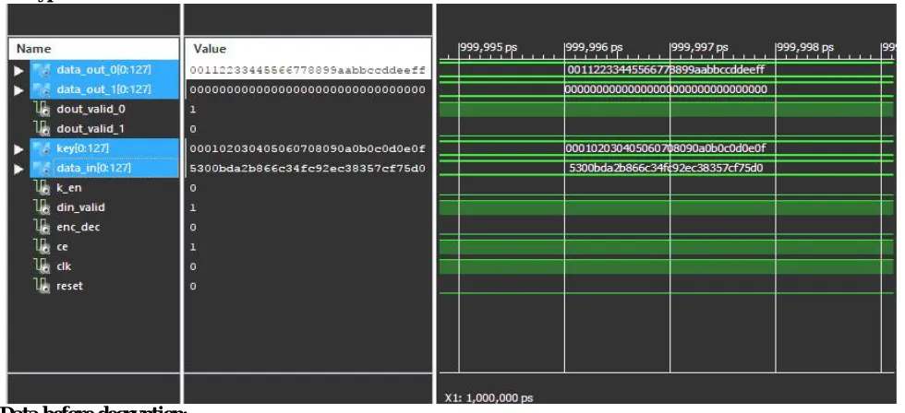Viewport: 905px width, 413px height.
Task: Expand the key[0:127] bus
Action: click(18, 149)
